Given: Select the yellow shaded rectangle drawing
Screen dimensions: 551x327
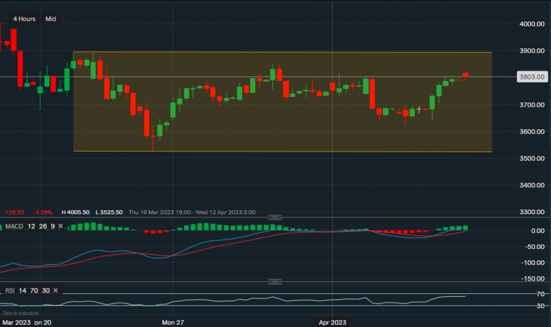Looking at the screenshot, I should tap(275, 127).
